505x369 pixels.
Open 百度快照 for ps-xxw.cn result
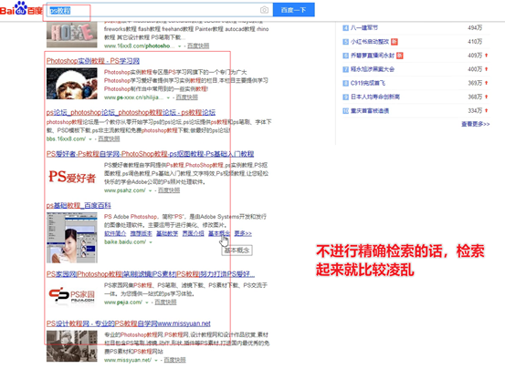pyautogui.click(x=187, y=97)
